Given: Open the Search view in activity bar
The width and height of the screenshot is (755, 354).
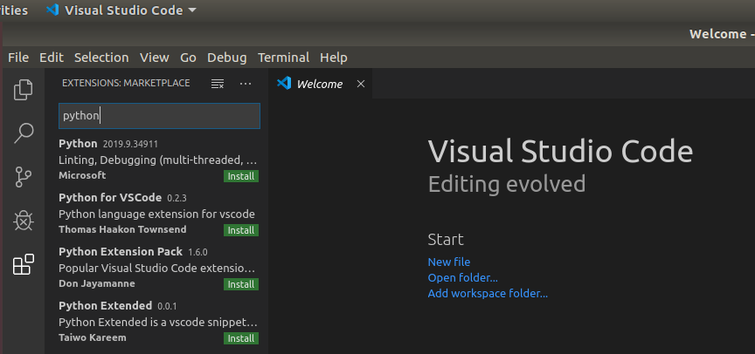Looking at the screenshot, I should pyautogui.click(x=23, y=133).
